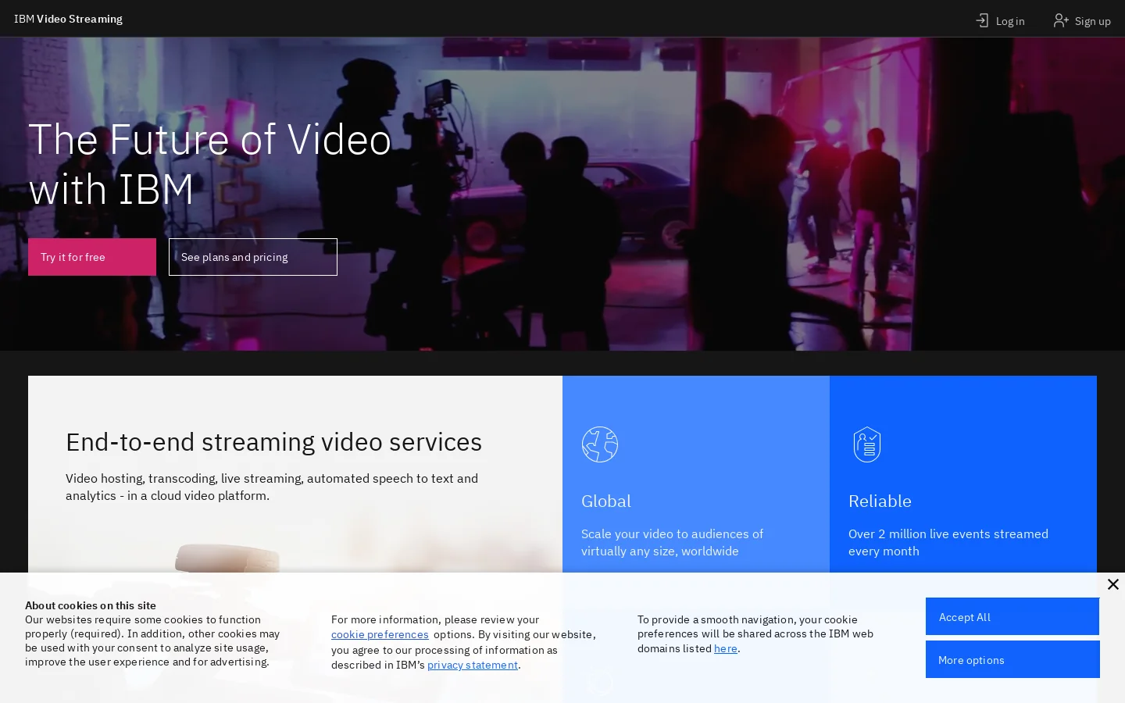The width and height of the screenshot is (1125, 703).
Task: Click the Sign up person icon
Action: (x=1061, y=21)
